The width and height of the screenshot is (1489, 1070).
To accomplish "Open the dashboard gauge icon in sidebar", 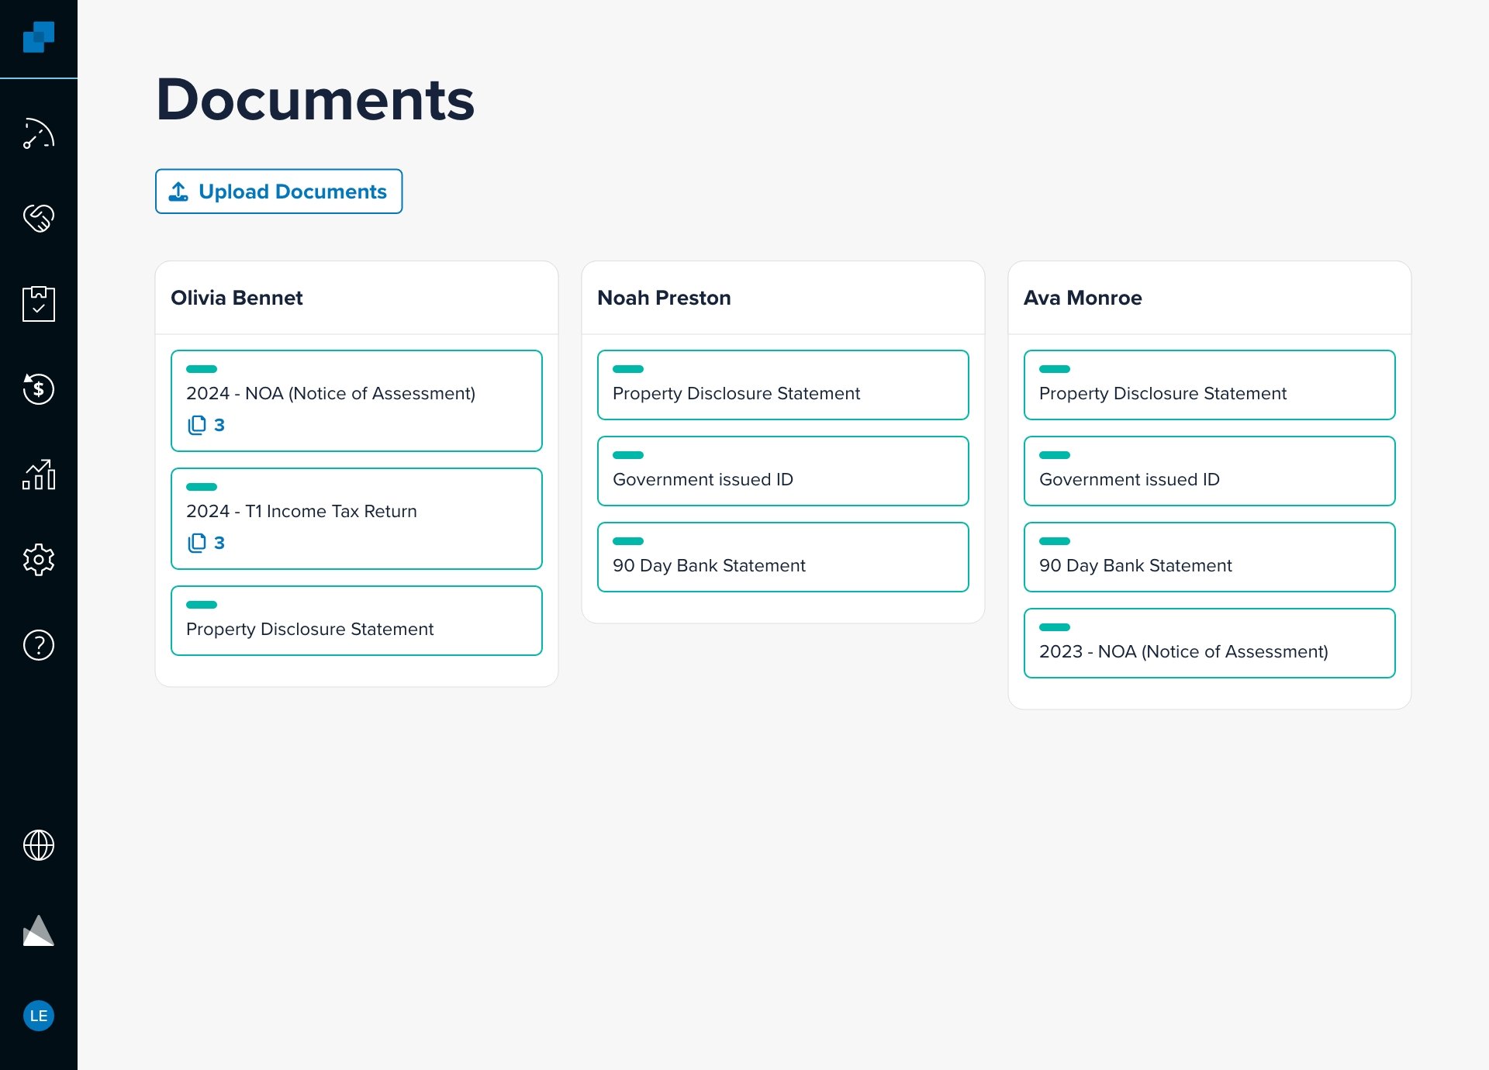I will click(x=38, y=133).
